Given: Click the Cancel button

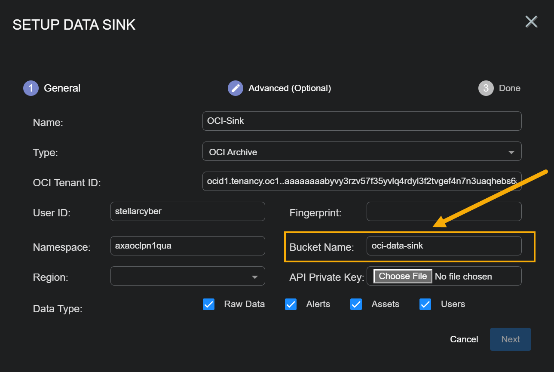Looking at the screenshot, I should click(x=464, y=339).
